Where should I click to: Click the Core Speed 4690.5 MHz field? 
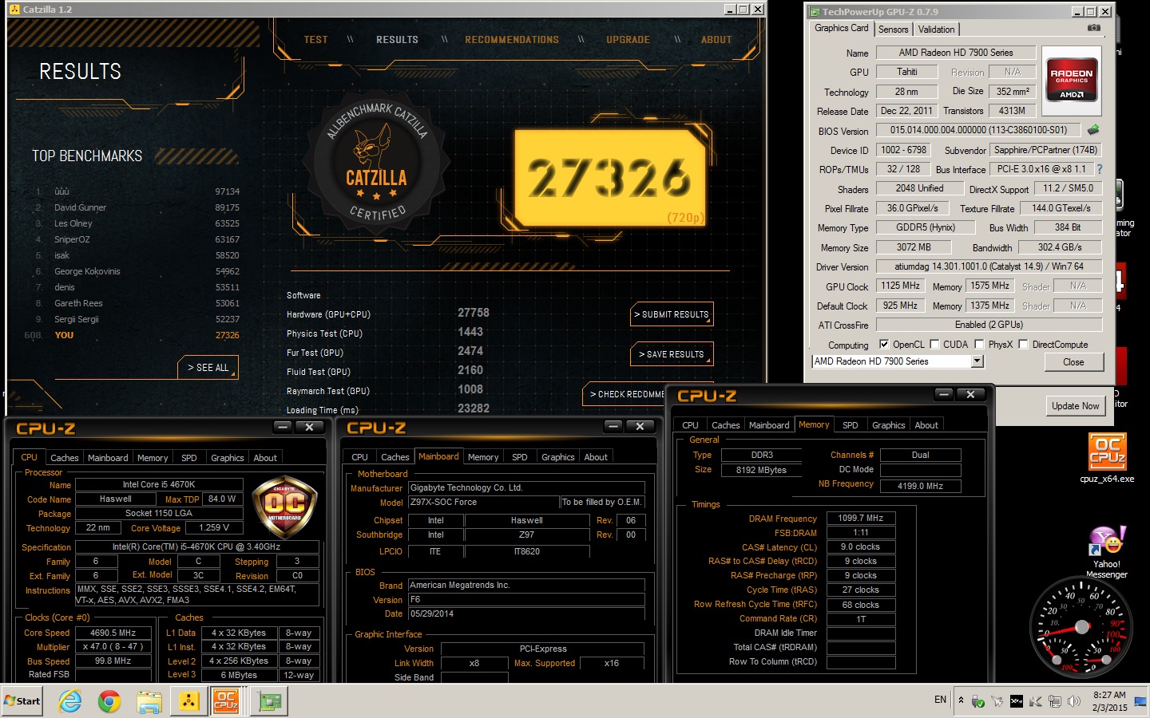[113, 633]
